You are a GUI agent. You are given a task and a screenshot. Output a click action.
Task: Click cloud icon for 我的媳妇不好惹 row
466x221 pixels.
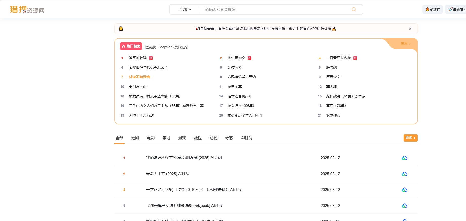405,158
